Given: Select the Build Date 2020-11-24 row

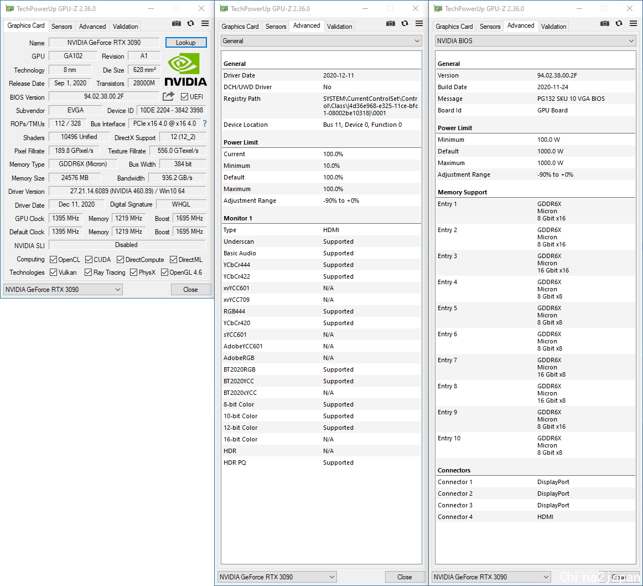Looking at the screenshot, I should pos(535,87).
